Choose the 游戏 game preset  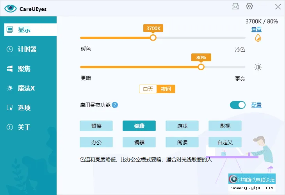point(182,126)
